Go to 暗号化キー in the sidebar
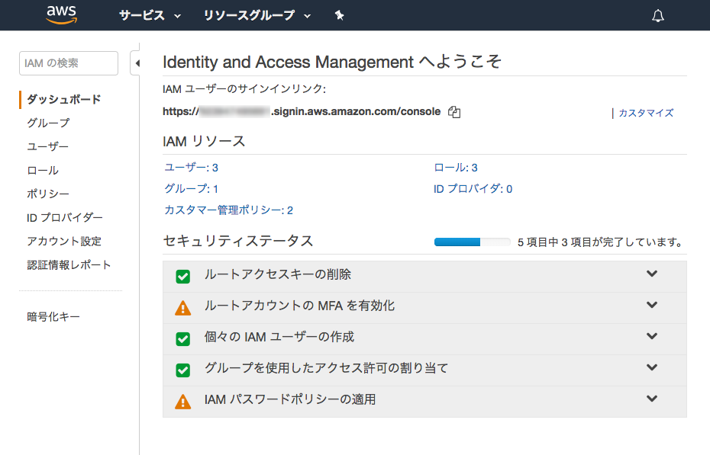This screenshot has width=710, height=455. click(53, 317)
